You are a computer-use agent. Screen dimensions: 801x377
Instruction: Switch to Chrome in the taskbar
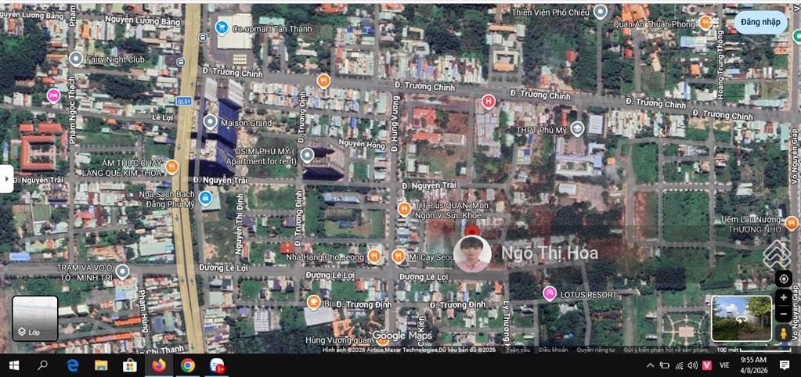[x=188, y=365]
